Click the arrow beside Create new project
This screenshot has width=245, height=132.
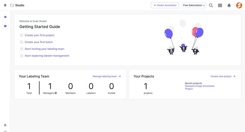[x=234, y=76]
